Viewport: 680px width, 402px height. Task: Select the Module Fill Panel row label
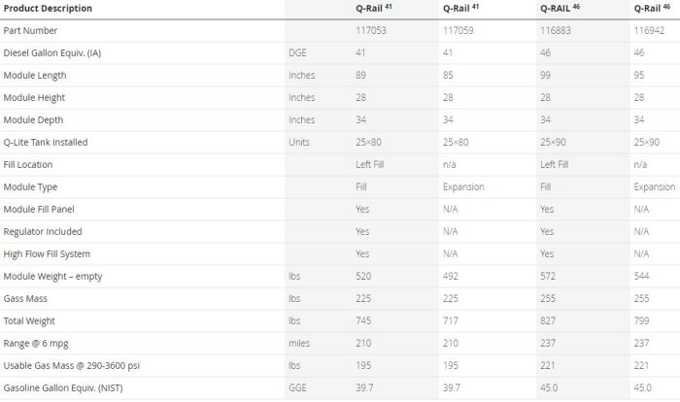pos(38,209)
